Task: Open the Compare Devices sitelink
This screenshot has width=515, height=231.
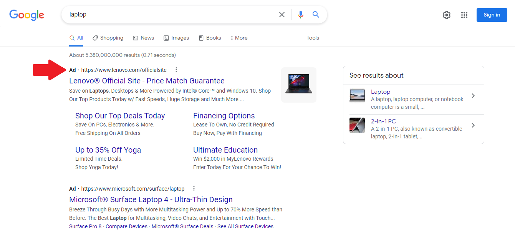Action: tap(126, 226)
